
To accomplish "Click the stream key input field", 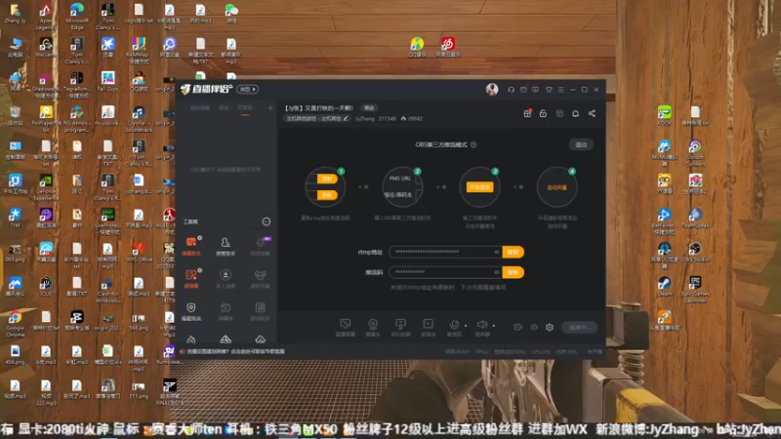I will click(446, 272).
